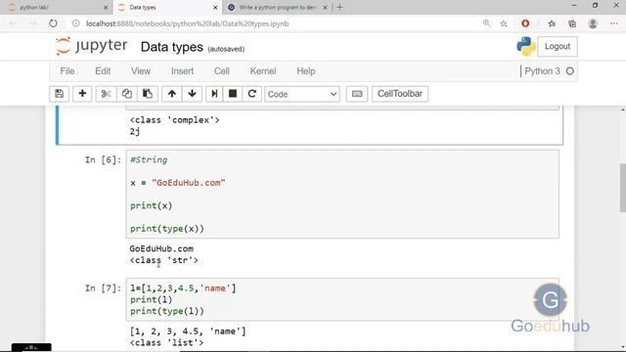
Task: Insert a new cell below with plus icon
Action: point(82,94)
